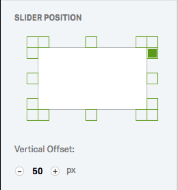Pick the left-edge square below the top-left corner
The width and height of the screenshot is (178, 190).
[32, 53]
